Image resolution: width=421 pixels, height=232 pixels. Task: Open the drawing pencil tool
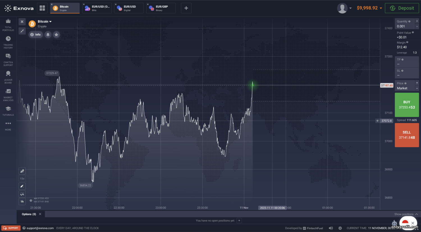[x=22, y=186]
